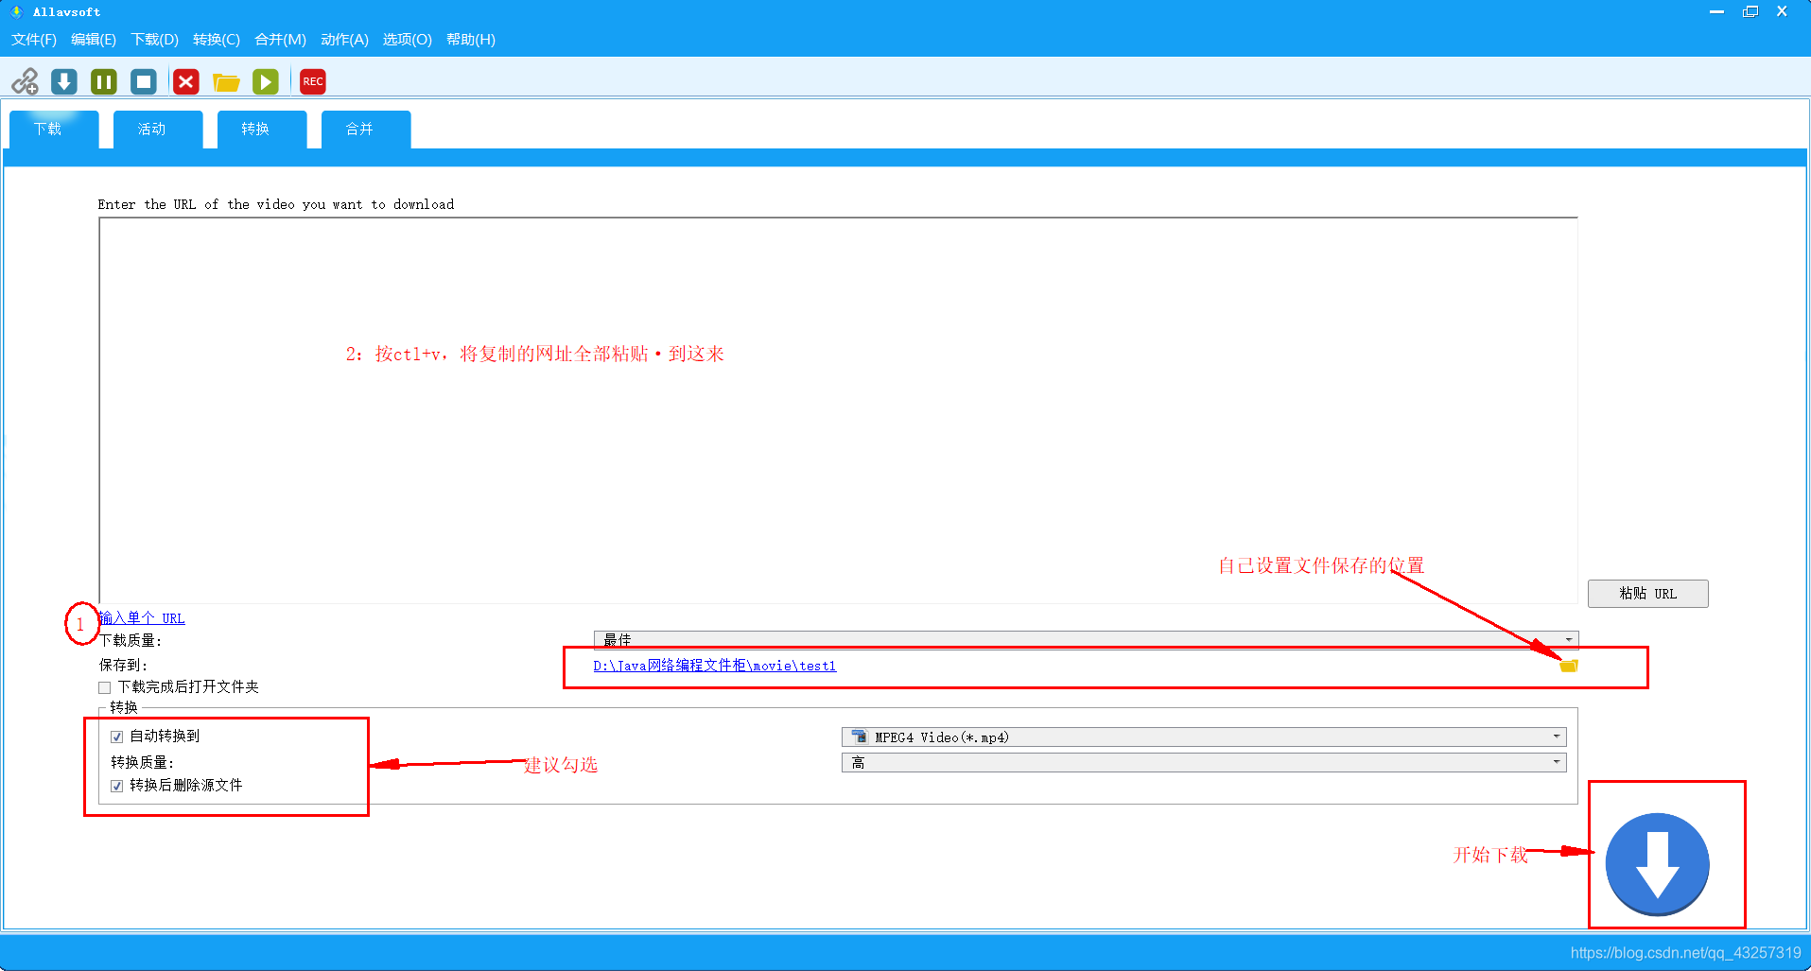Close the Allavsoft window
The image size is (1811, 971).
[x=1782, y=11]
